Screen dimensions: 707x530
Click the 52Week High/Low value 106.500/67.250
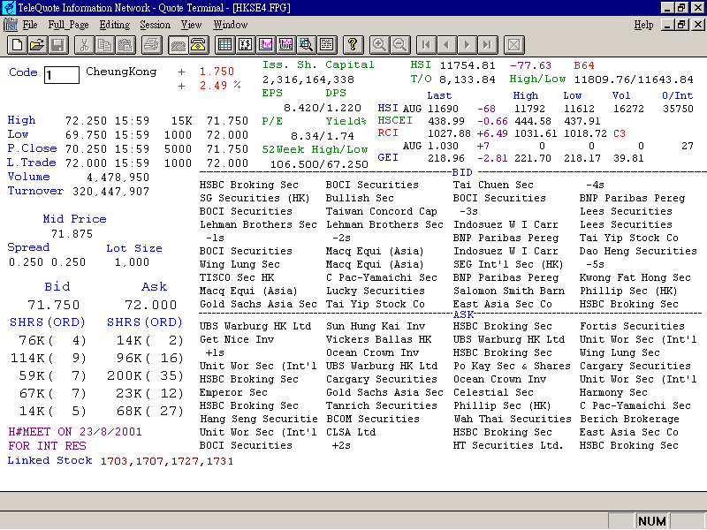(319, 164)
